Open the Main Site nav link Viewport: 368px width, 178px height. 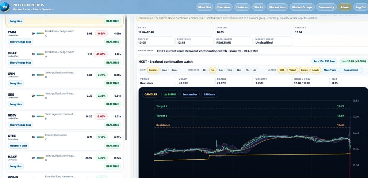coord(205,7)
